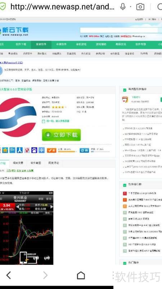Click the 安卓游戏 sub-category link
The height and width of the screenshot is (289, 162).
71,54
